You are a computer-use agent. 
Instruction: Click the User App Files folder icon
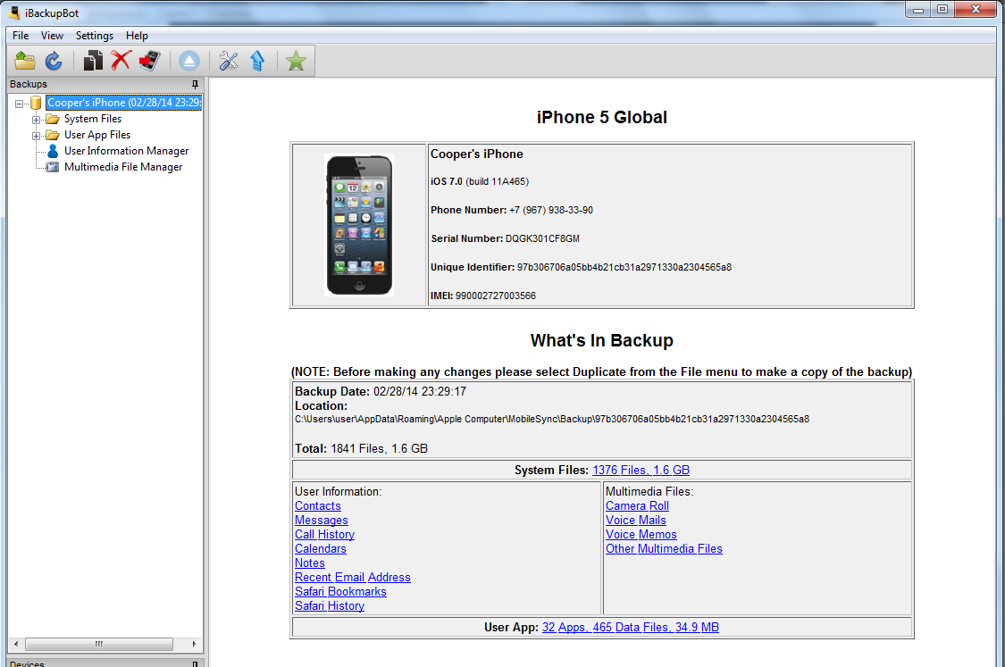pos(53,135)
